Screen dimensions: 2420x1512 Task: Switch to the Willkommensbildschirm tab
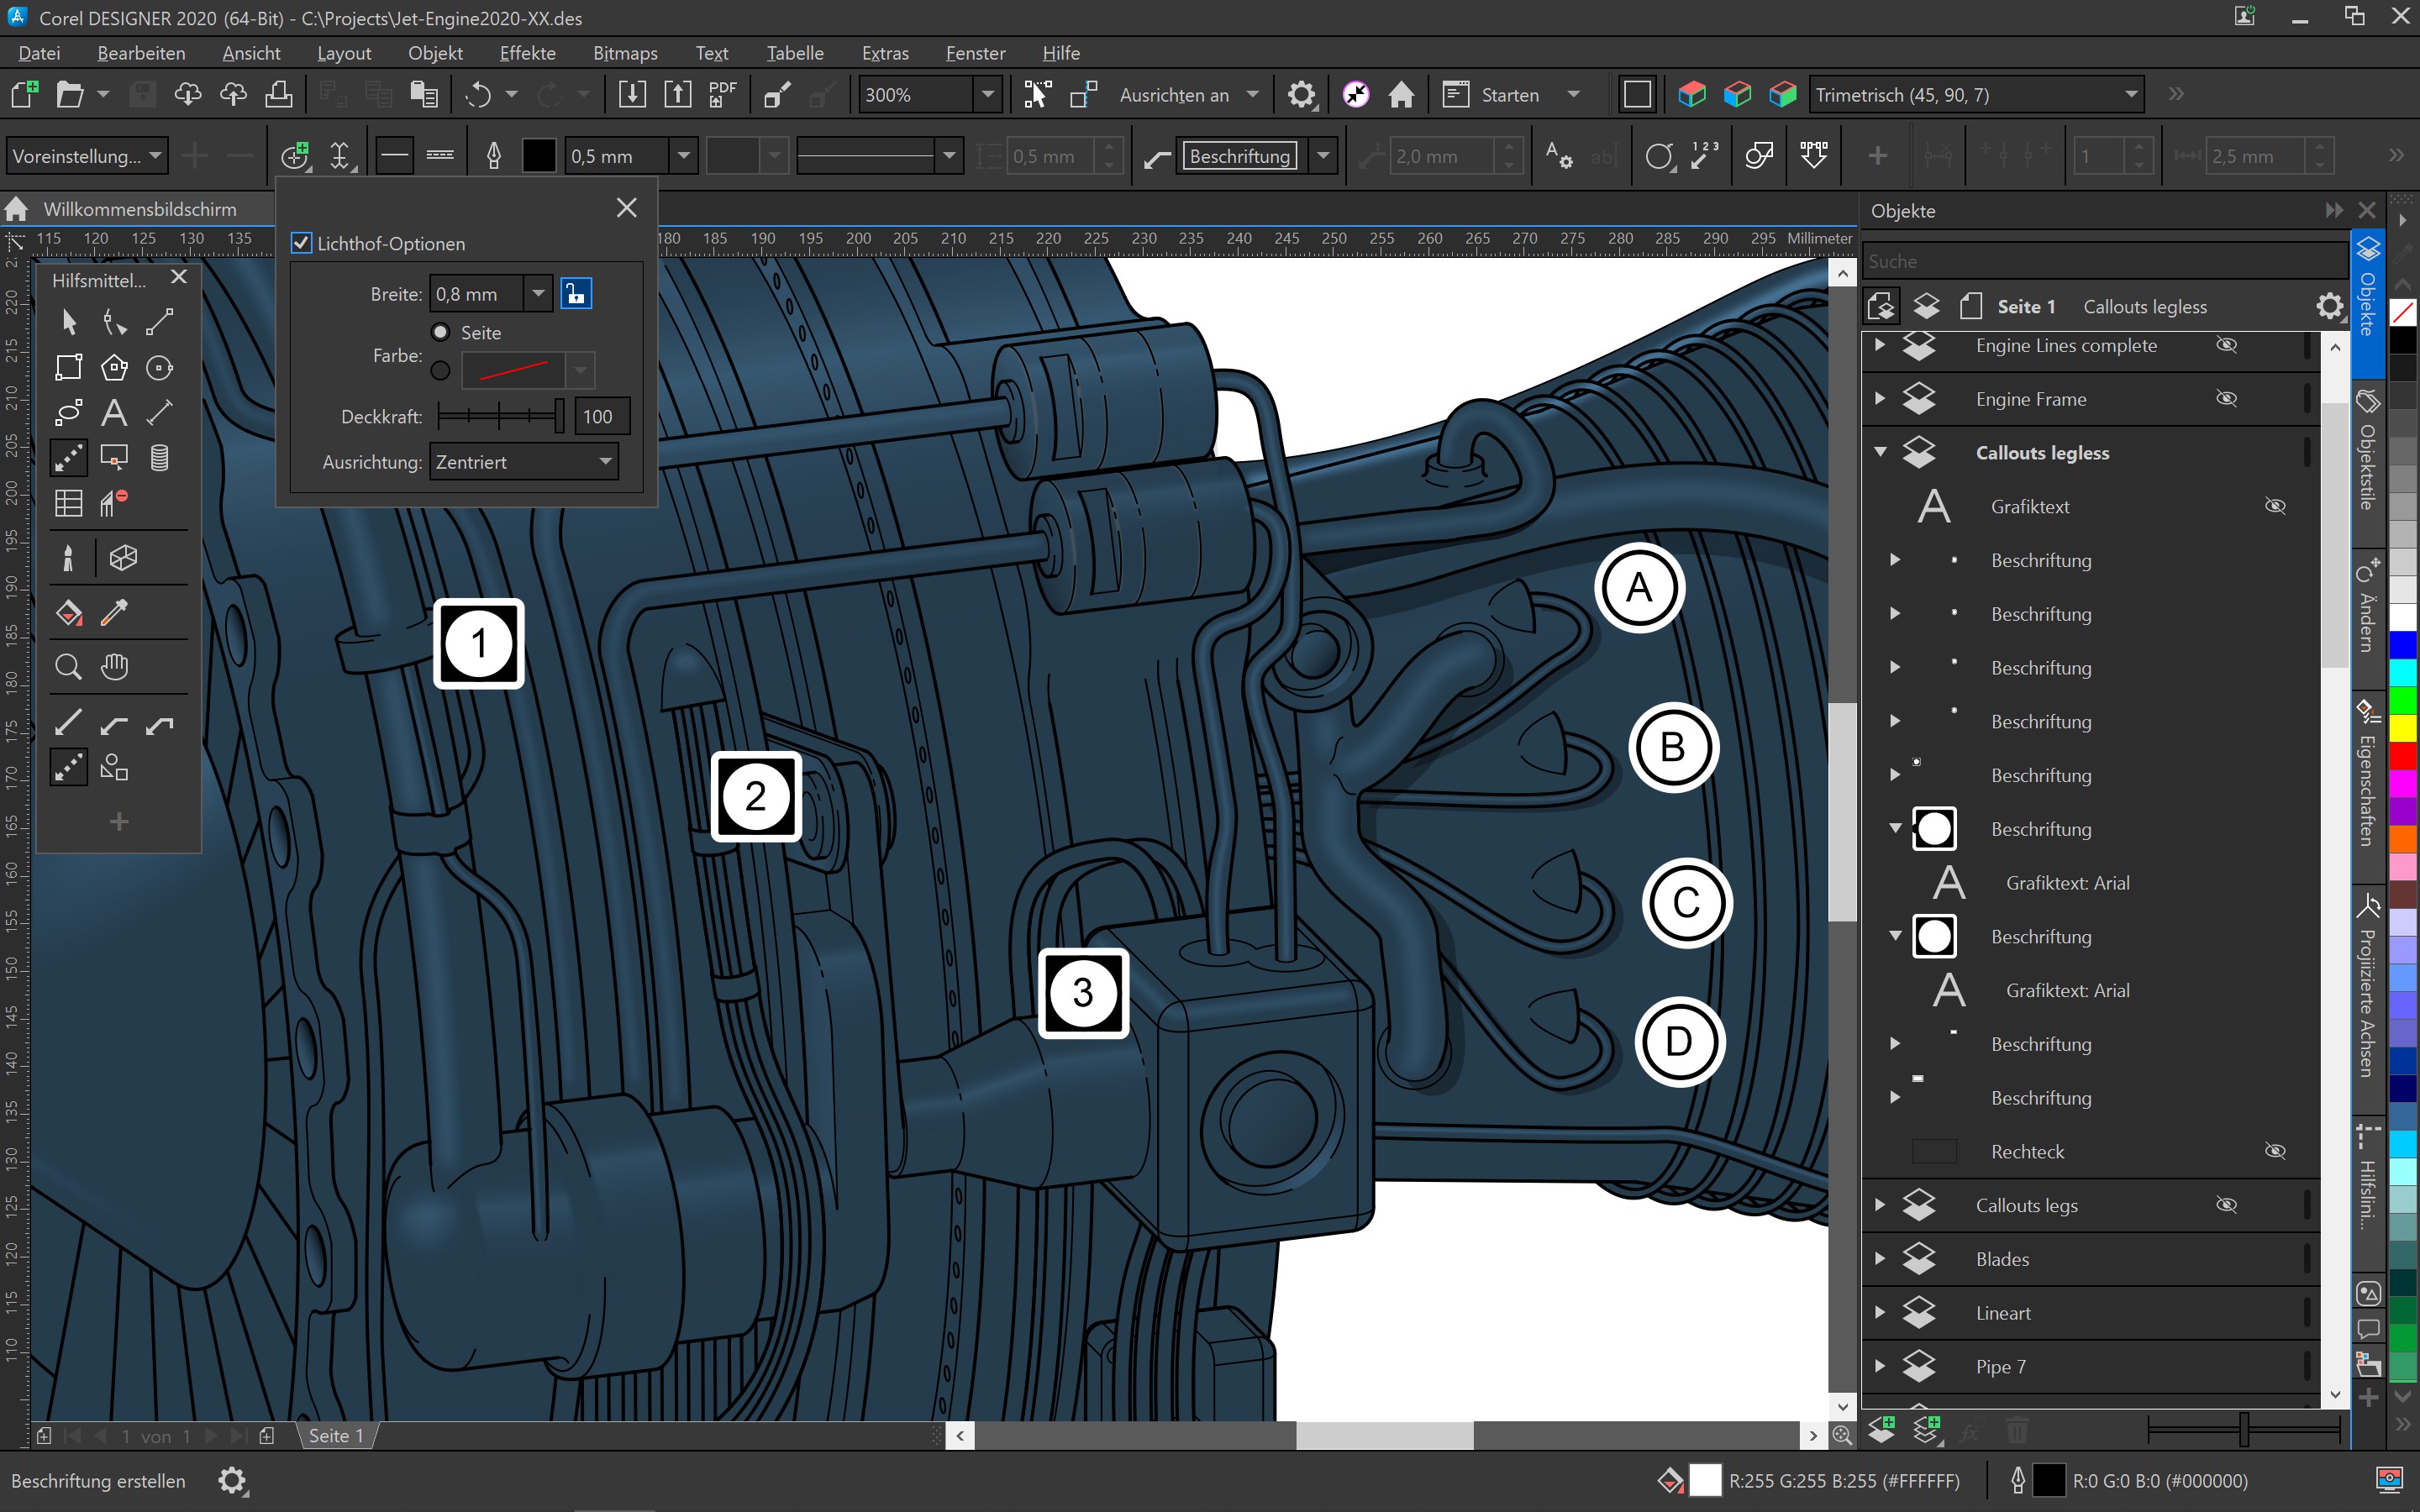pos(139,209)
